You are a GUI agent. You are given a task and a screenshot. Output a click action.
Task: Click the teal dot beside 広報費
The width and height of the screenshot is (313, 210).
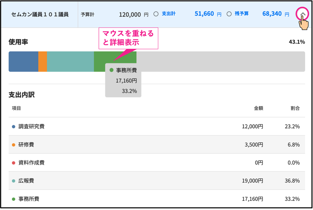point(14,181)
